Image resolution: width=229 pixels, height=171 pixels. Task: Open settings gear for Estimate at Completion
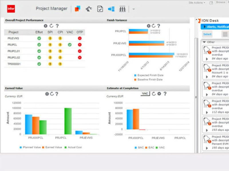click(x=159, y=94)
